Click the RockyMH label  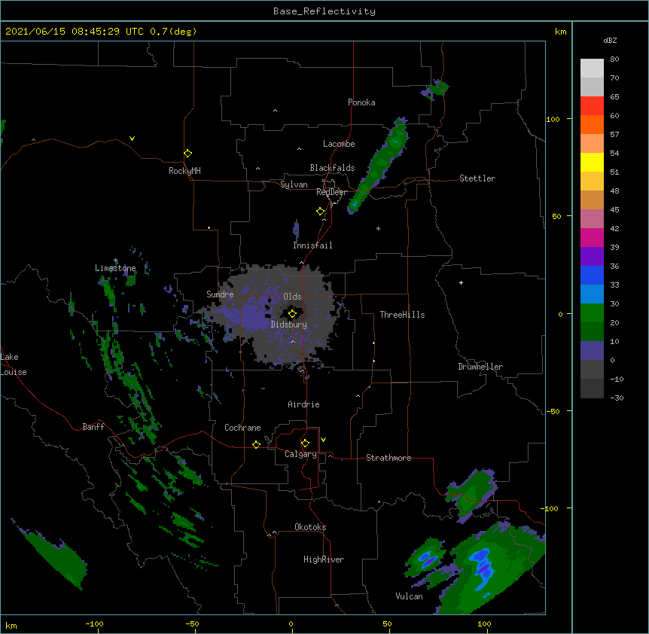click(x=184, y=171)
